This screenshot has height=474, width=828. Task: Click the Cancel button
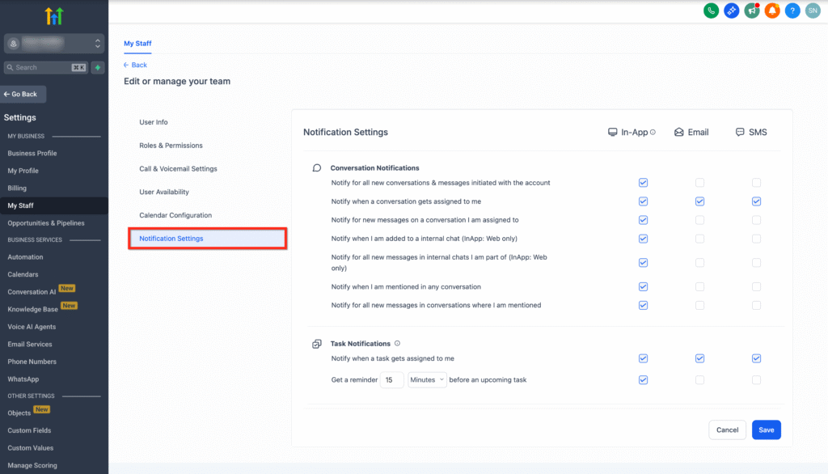click(727, 430)
